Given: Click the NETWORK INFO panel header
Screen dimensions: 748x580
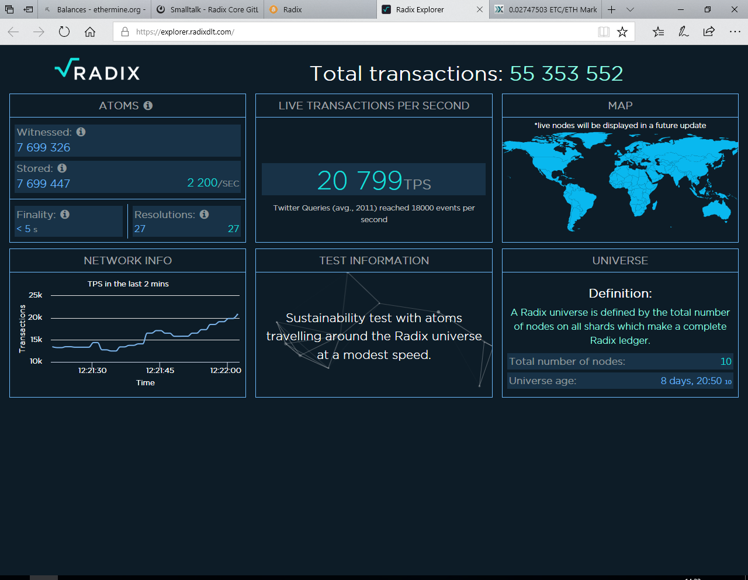Looking at the screenshot, I should pos(127,260).
